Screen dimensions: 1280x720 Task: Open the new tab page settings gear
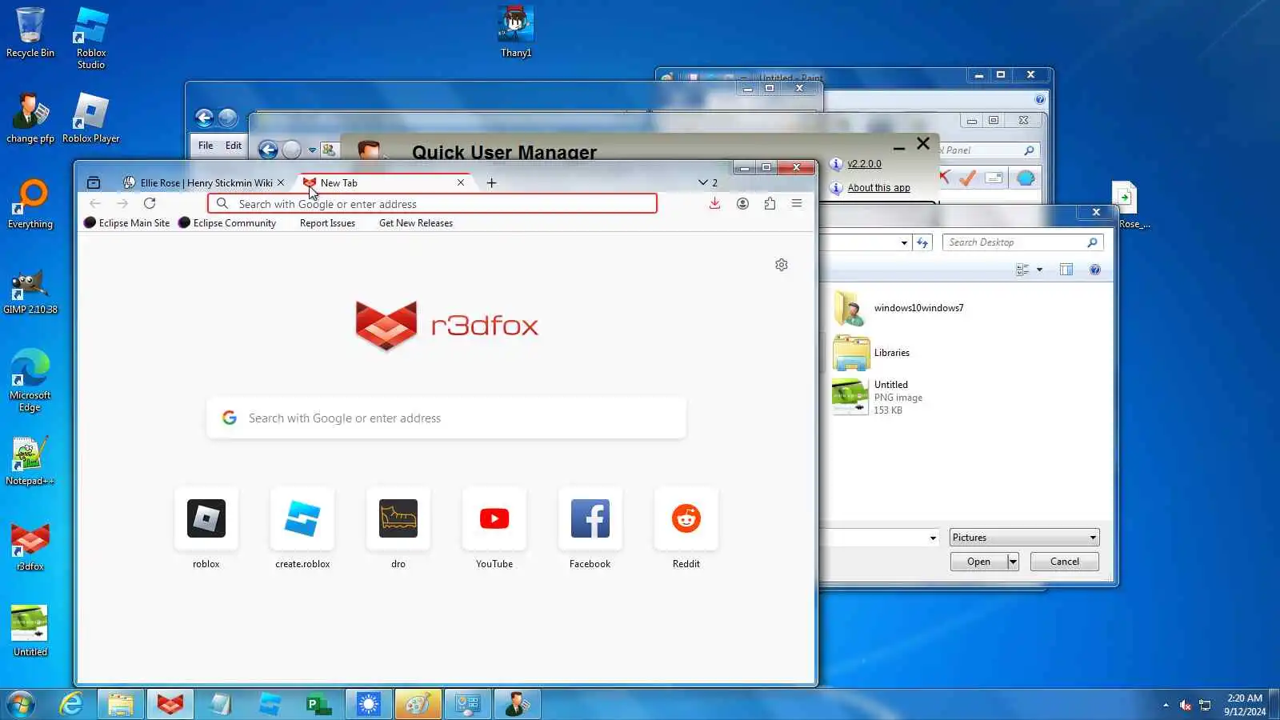782,265
